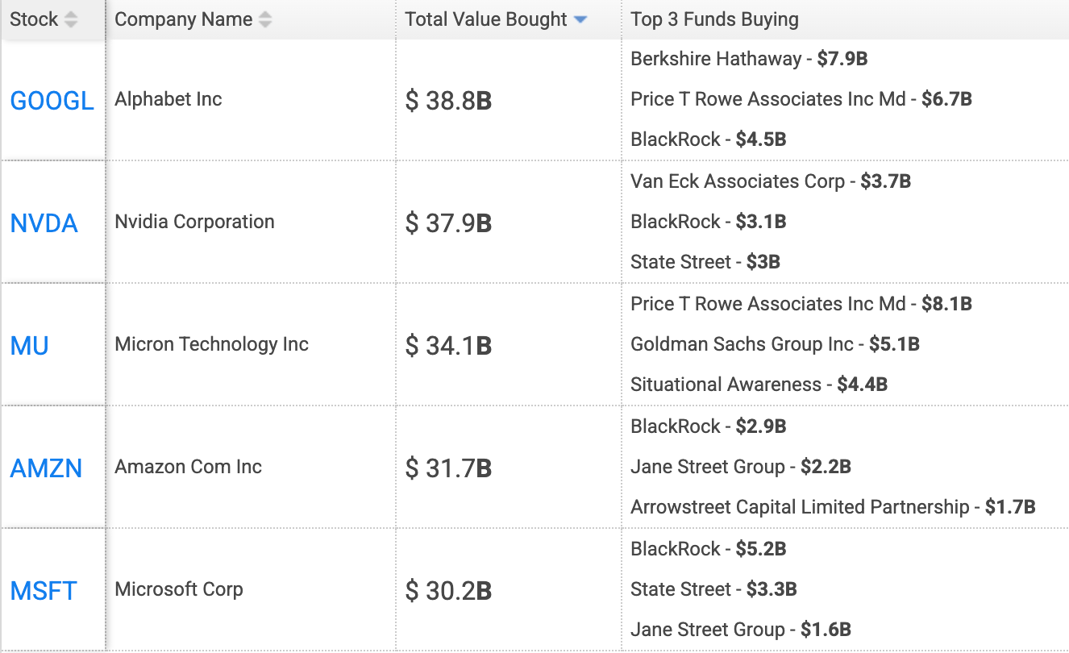
Task: Click Situational Awareness fund entry for MU
Action: click(759, 385)
